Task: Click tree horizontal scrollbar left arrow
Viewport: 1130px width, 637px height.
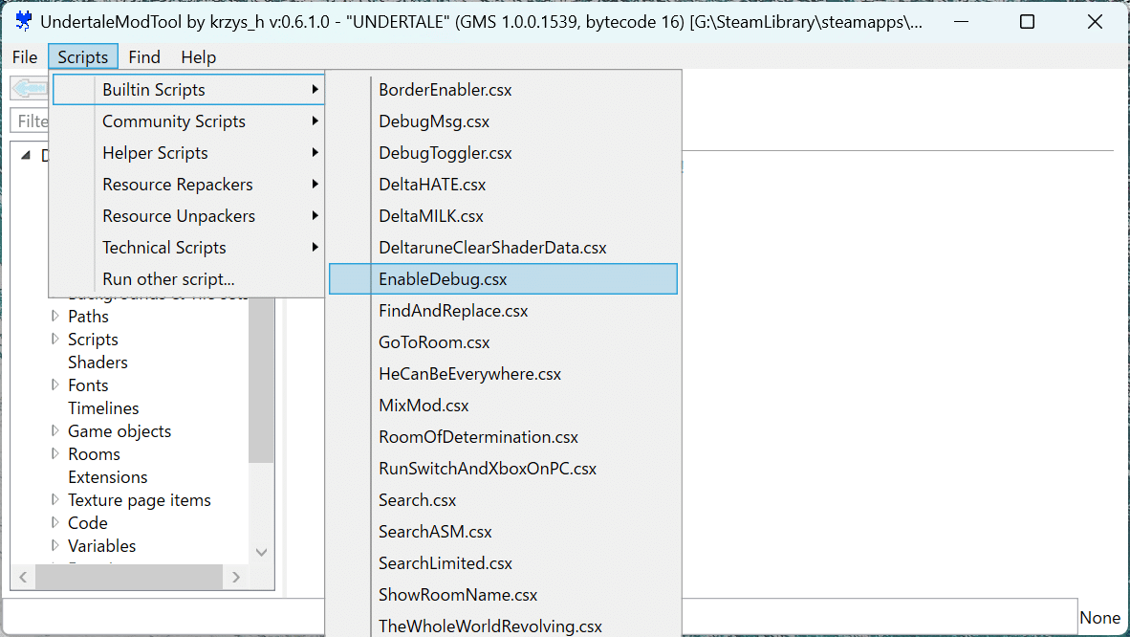Action: (23, 577)
